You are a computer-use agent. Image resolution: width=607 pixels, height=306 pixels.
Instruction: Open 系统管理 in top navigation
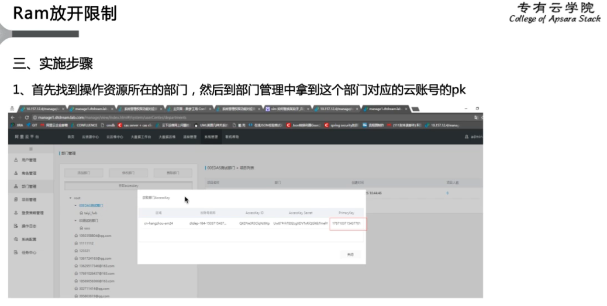211,137
